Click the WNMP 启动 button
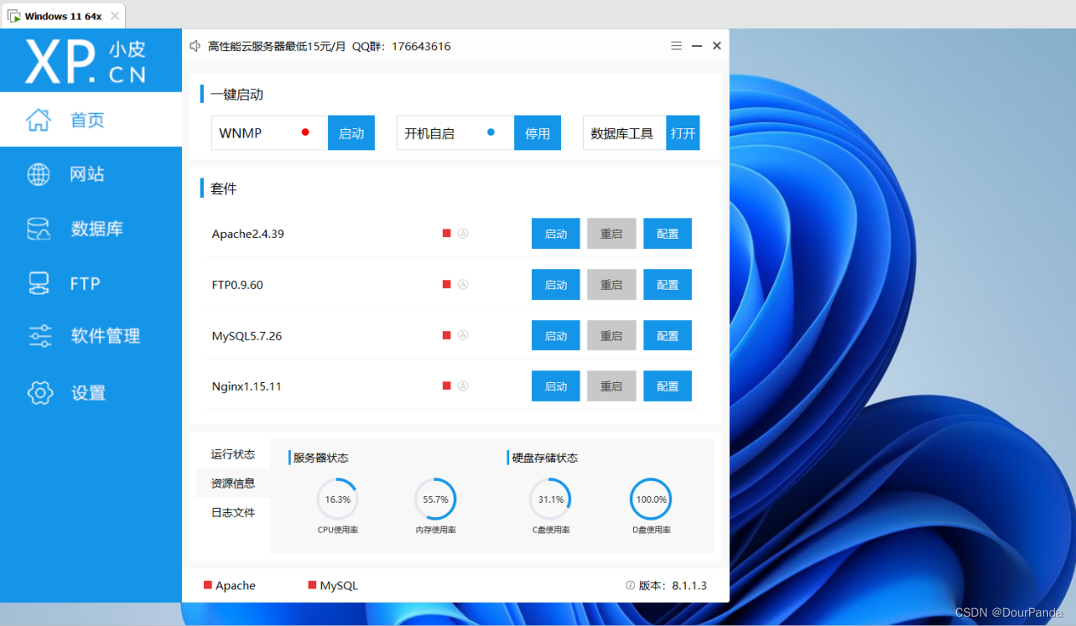This screenshot has width=1076, height=626. (x=352, y=133)
